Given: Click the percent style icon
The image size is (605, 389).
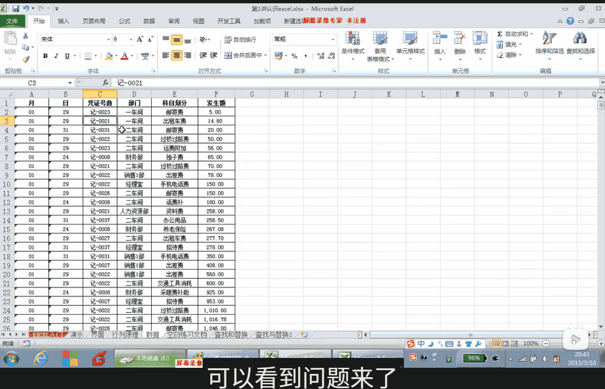Looking at the screenshot, I should (294, 56).
